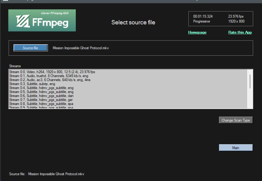This screenshot has height=181, width=262.
Task: Click the 1920 x 800 resolution in info box
Action: 236,21
